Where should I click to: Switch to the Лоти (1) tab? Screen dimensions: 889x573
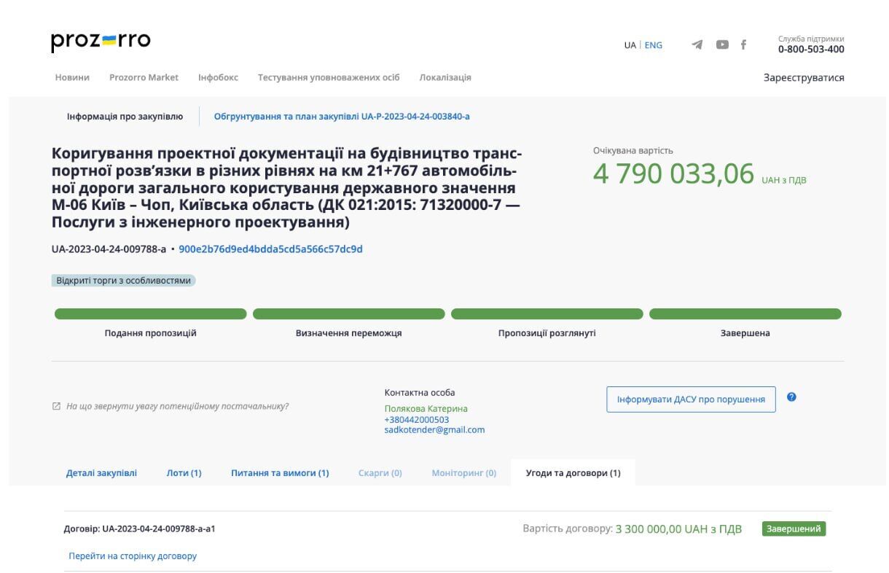(184, 473)
